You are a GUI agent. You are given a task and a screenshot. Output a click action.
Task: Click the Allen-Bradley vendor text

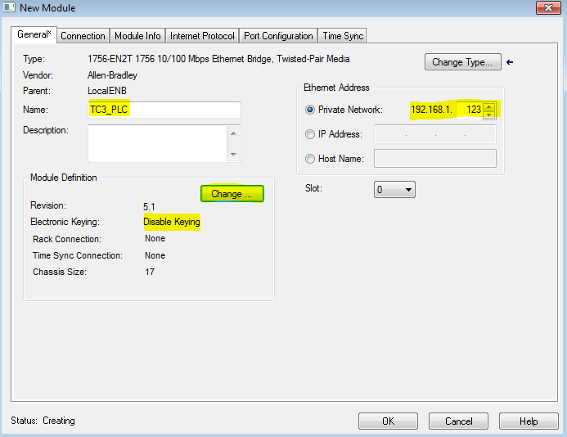(x=112, y=75)
